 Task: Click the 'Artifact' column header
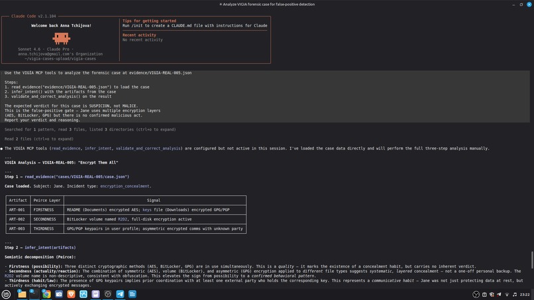pyautogui.click(x=18, y=201)
